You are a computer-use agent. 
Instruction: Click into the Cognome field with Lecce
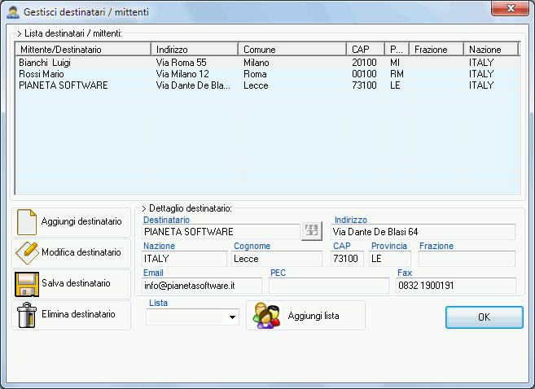click(277, 259)
